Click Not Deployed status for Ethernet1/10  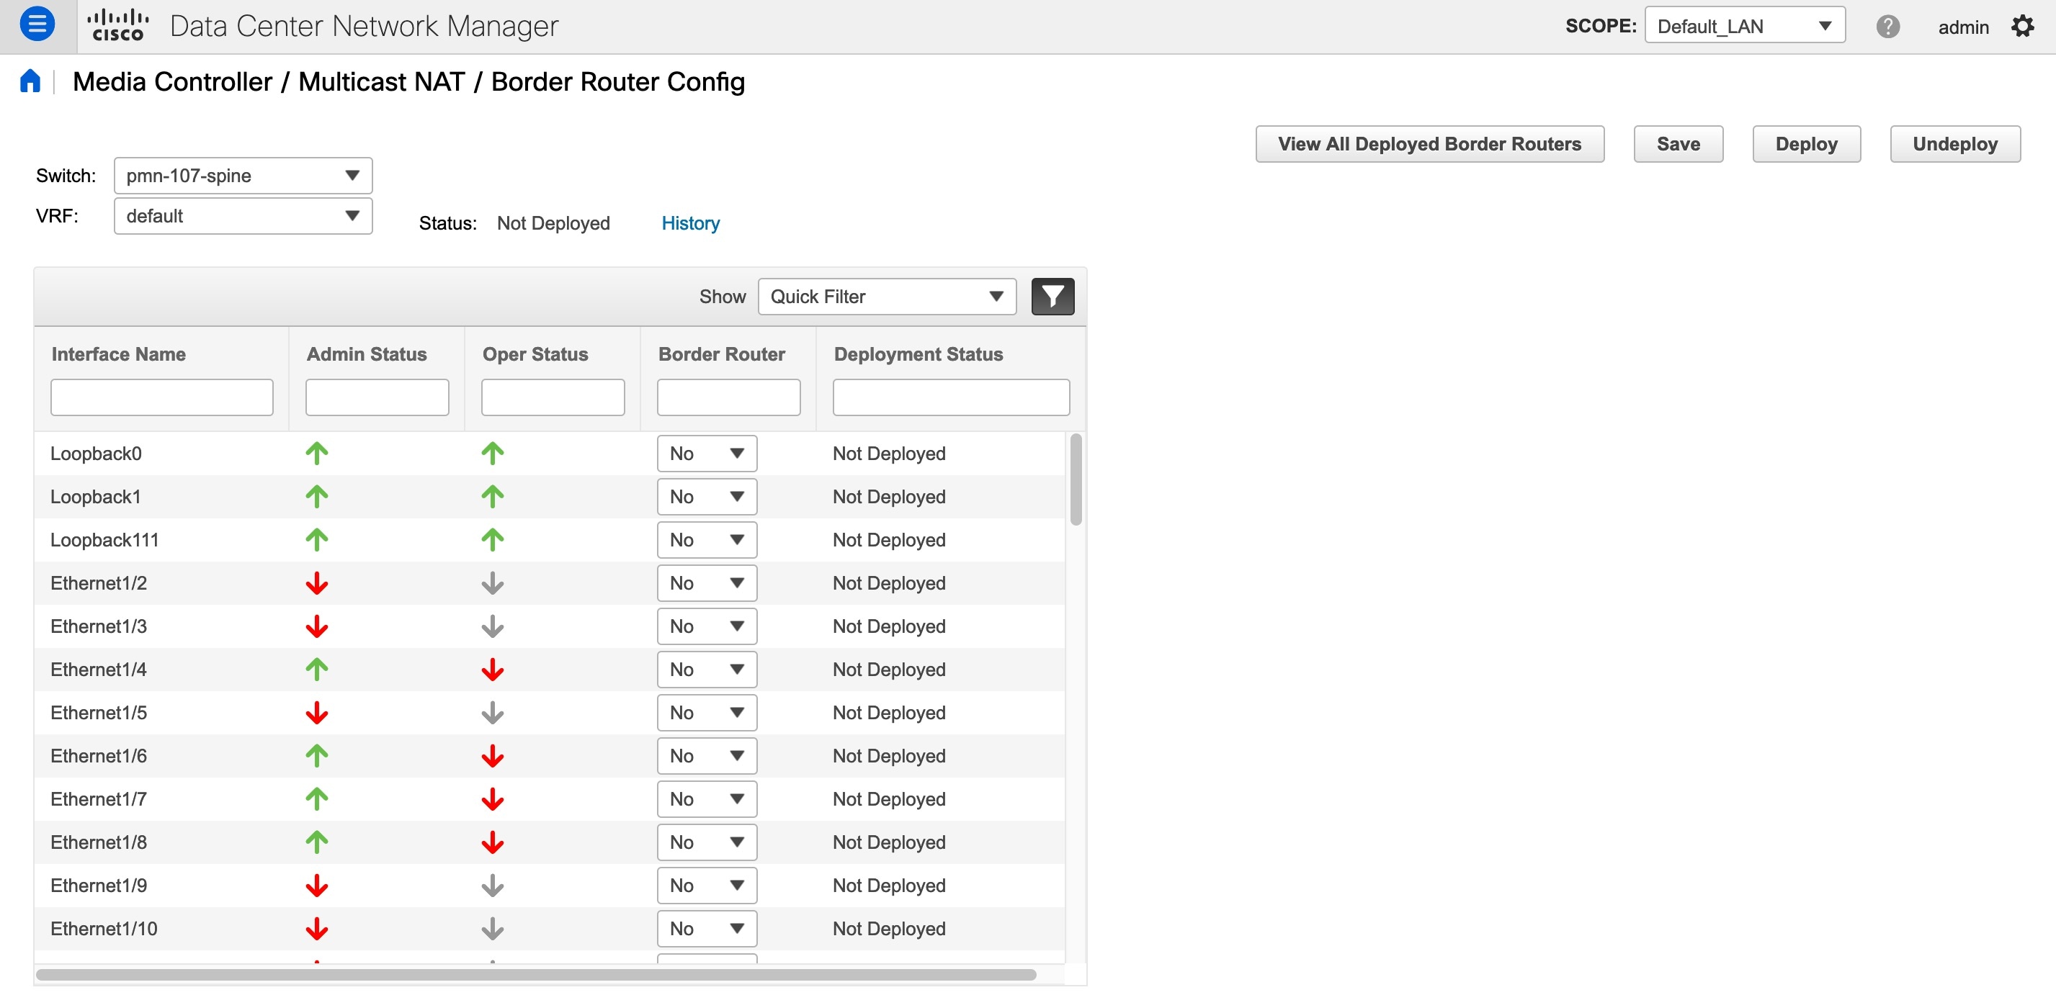tap(889, 929)
